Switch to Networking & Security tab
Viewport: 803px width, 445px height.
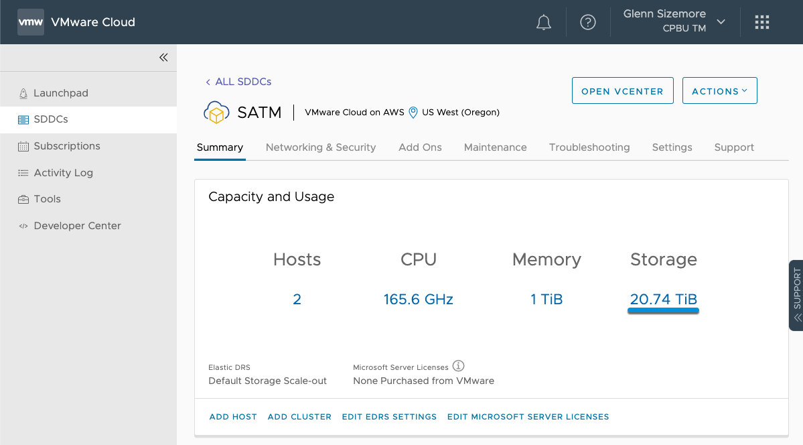coord(321,147)
